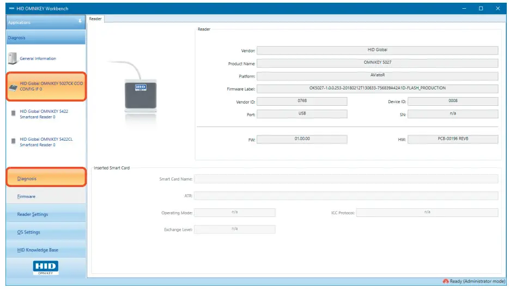Click the Vendor field showing HID Global
Viewport: 509px width, 289px height.
pyautogui.click(x=377, y=50)
